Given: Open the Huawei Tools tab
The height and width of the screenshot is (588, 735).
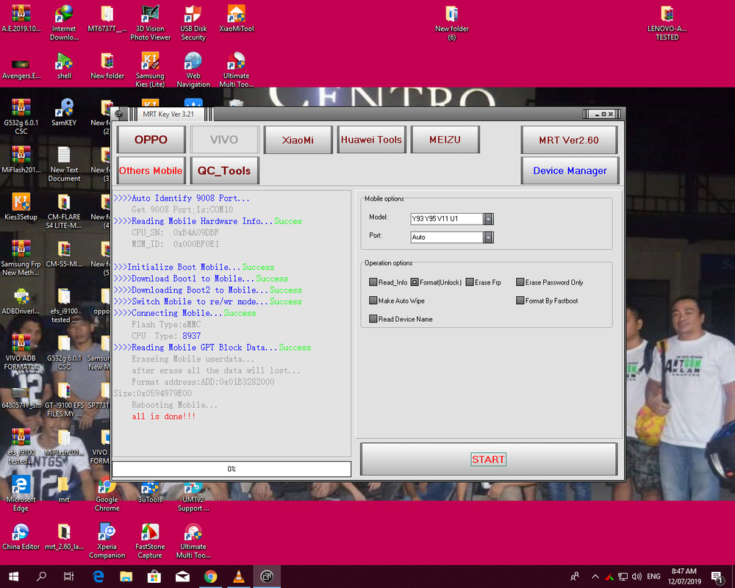Looking at the screenshot, I should [x=371, y=140].
